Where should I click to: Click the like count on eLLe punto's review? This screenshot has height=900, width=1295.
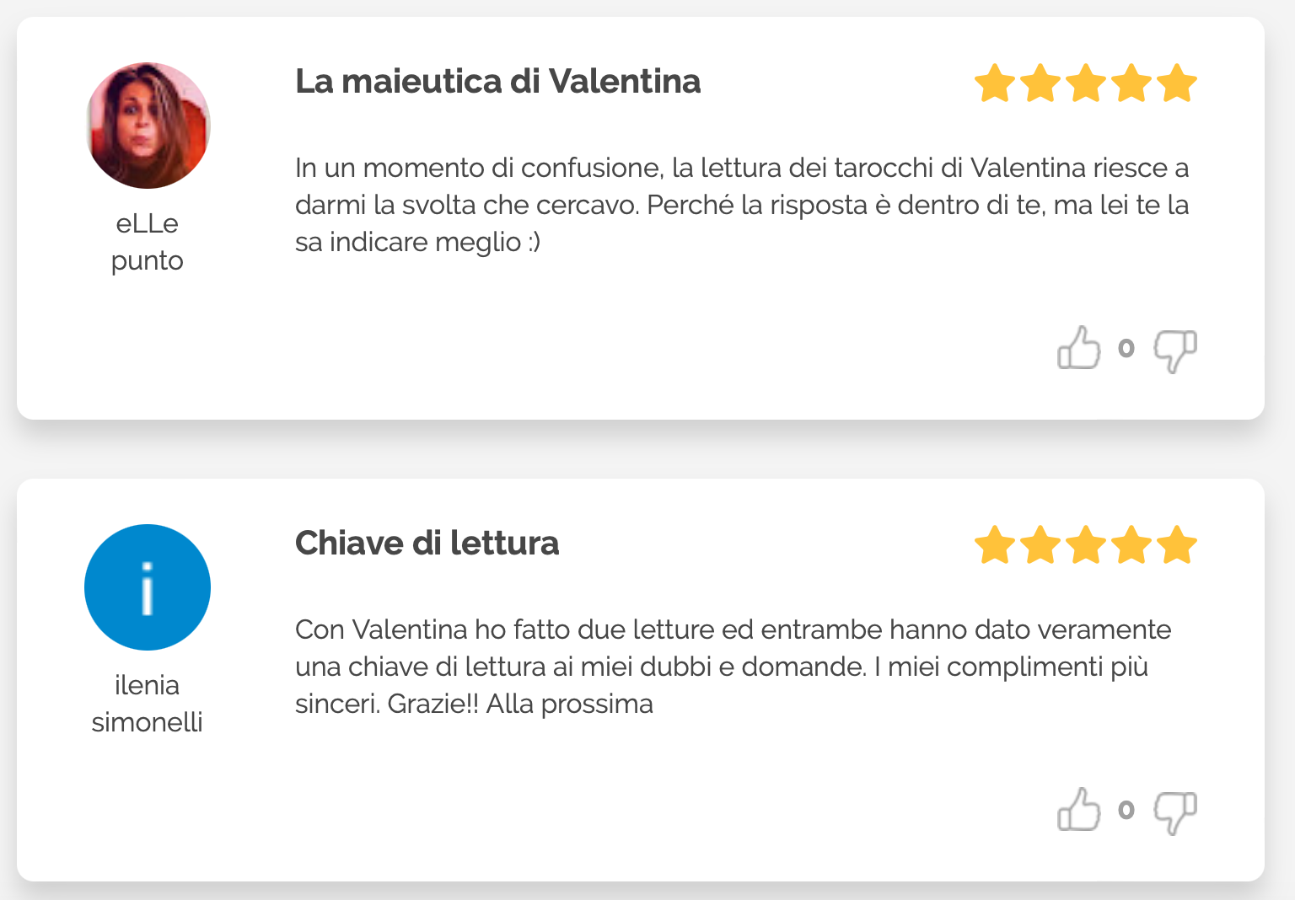[x=1126, y=348]
